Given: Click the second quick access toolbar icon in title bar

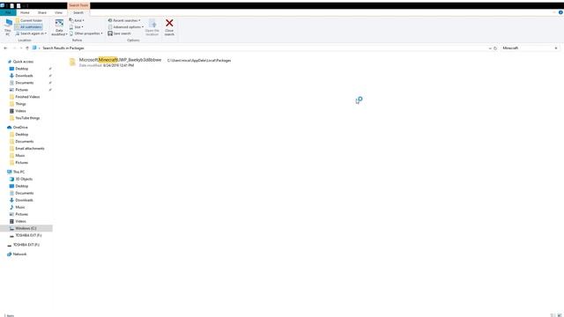Looking at the screenshot, I should tap(11, 6).
